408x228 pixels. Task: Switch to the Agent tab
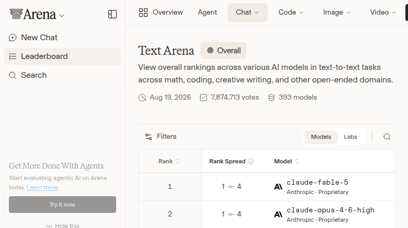click(207, 12)
